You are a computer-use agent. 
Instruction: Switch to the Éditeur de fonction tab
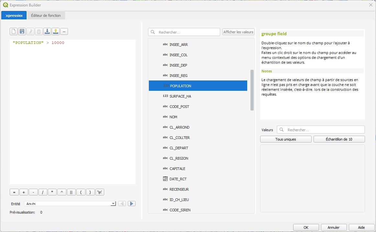[46, 15]
